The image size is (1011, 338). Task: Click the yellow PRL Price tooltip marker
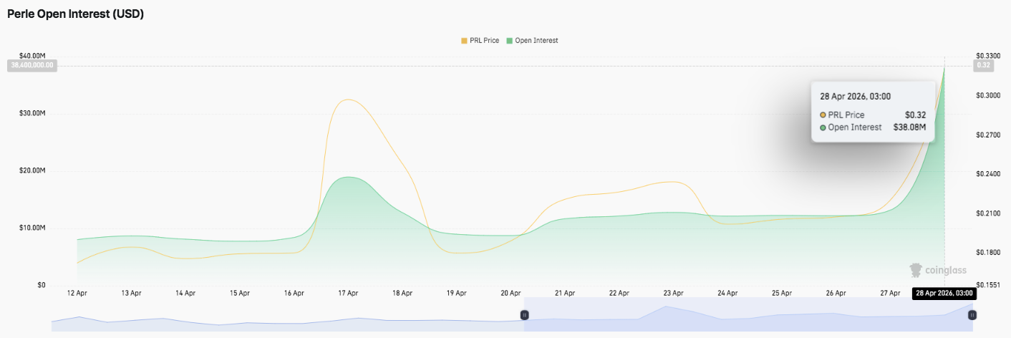(823, 115)
